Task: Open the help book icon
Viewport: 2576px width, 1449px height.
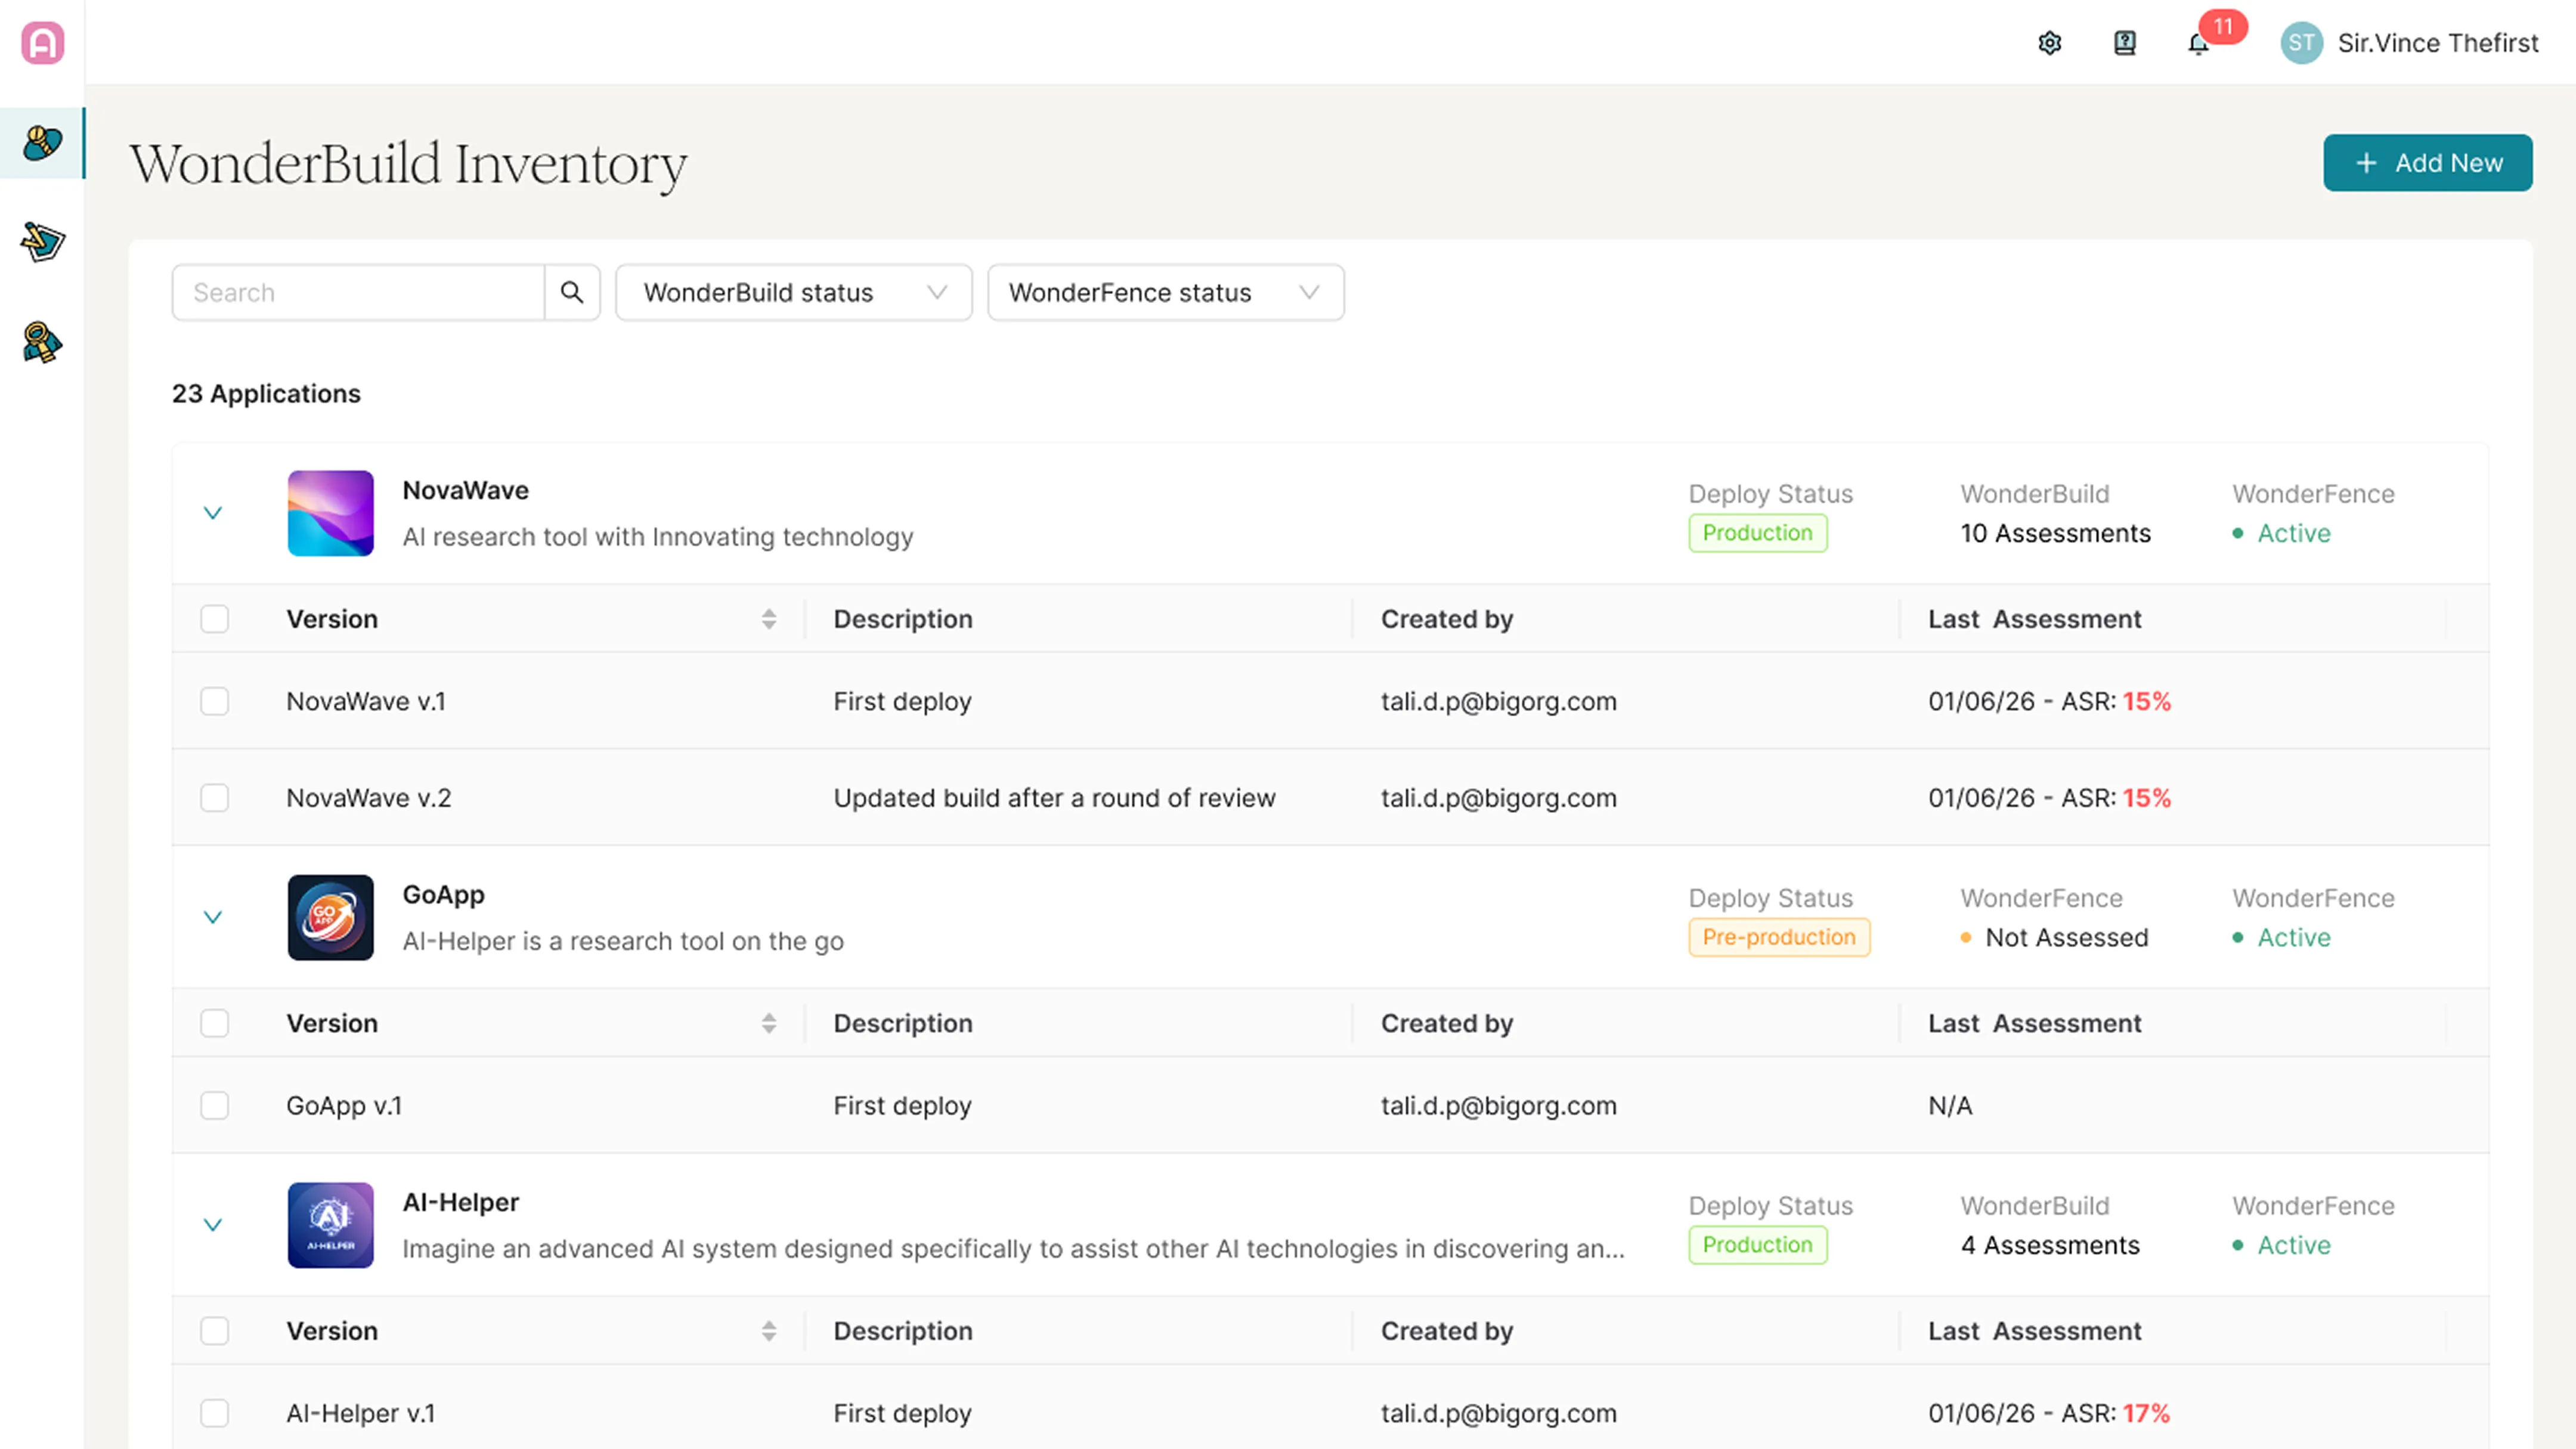Action: coord(2125,43)
